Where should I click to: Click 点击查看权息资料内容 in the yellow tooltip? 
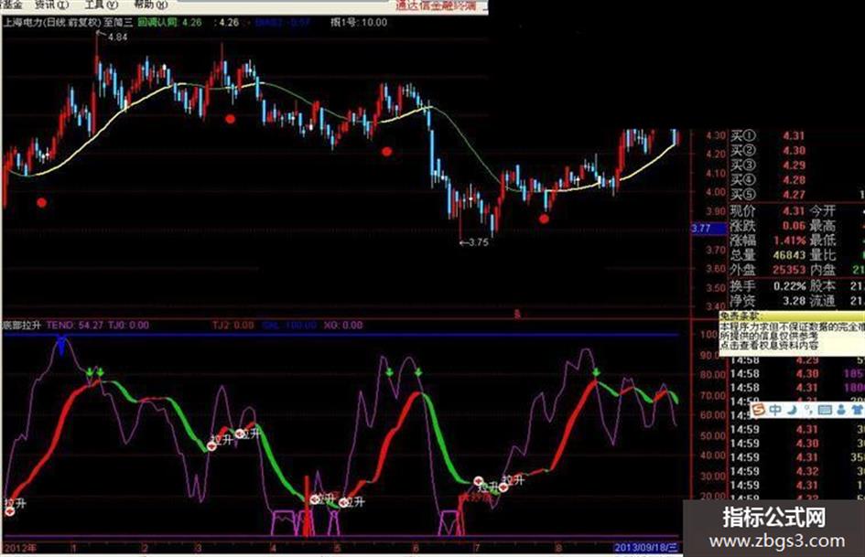[x=769, y=346]
